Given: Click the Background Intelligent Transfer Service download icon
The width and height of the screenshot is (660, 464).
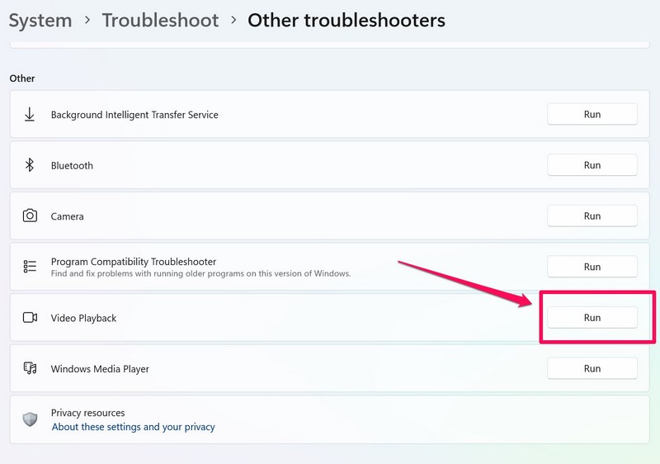Looking at the screenshot, I should pyautogui.click(x=30, y=115).
